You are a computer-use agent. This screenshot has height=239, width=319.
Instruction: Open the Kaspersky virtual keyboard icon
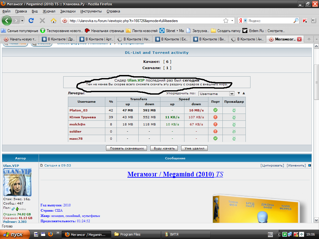point(313,21)
